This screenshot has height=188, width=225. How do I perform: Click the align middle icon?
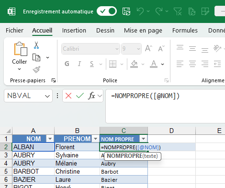coord(192,48)
